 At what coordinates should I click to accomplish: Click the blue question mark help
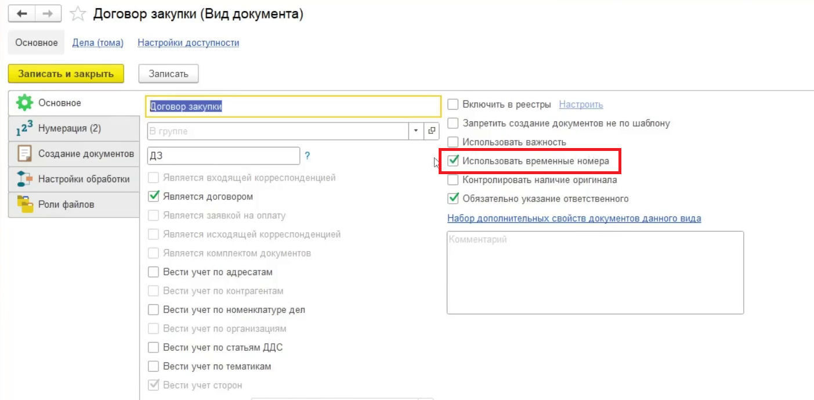pos(307,156)
